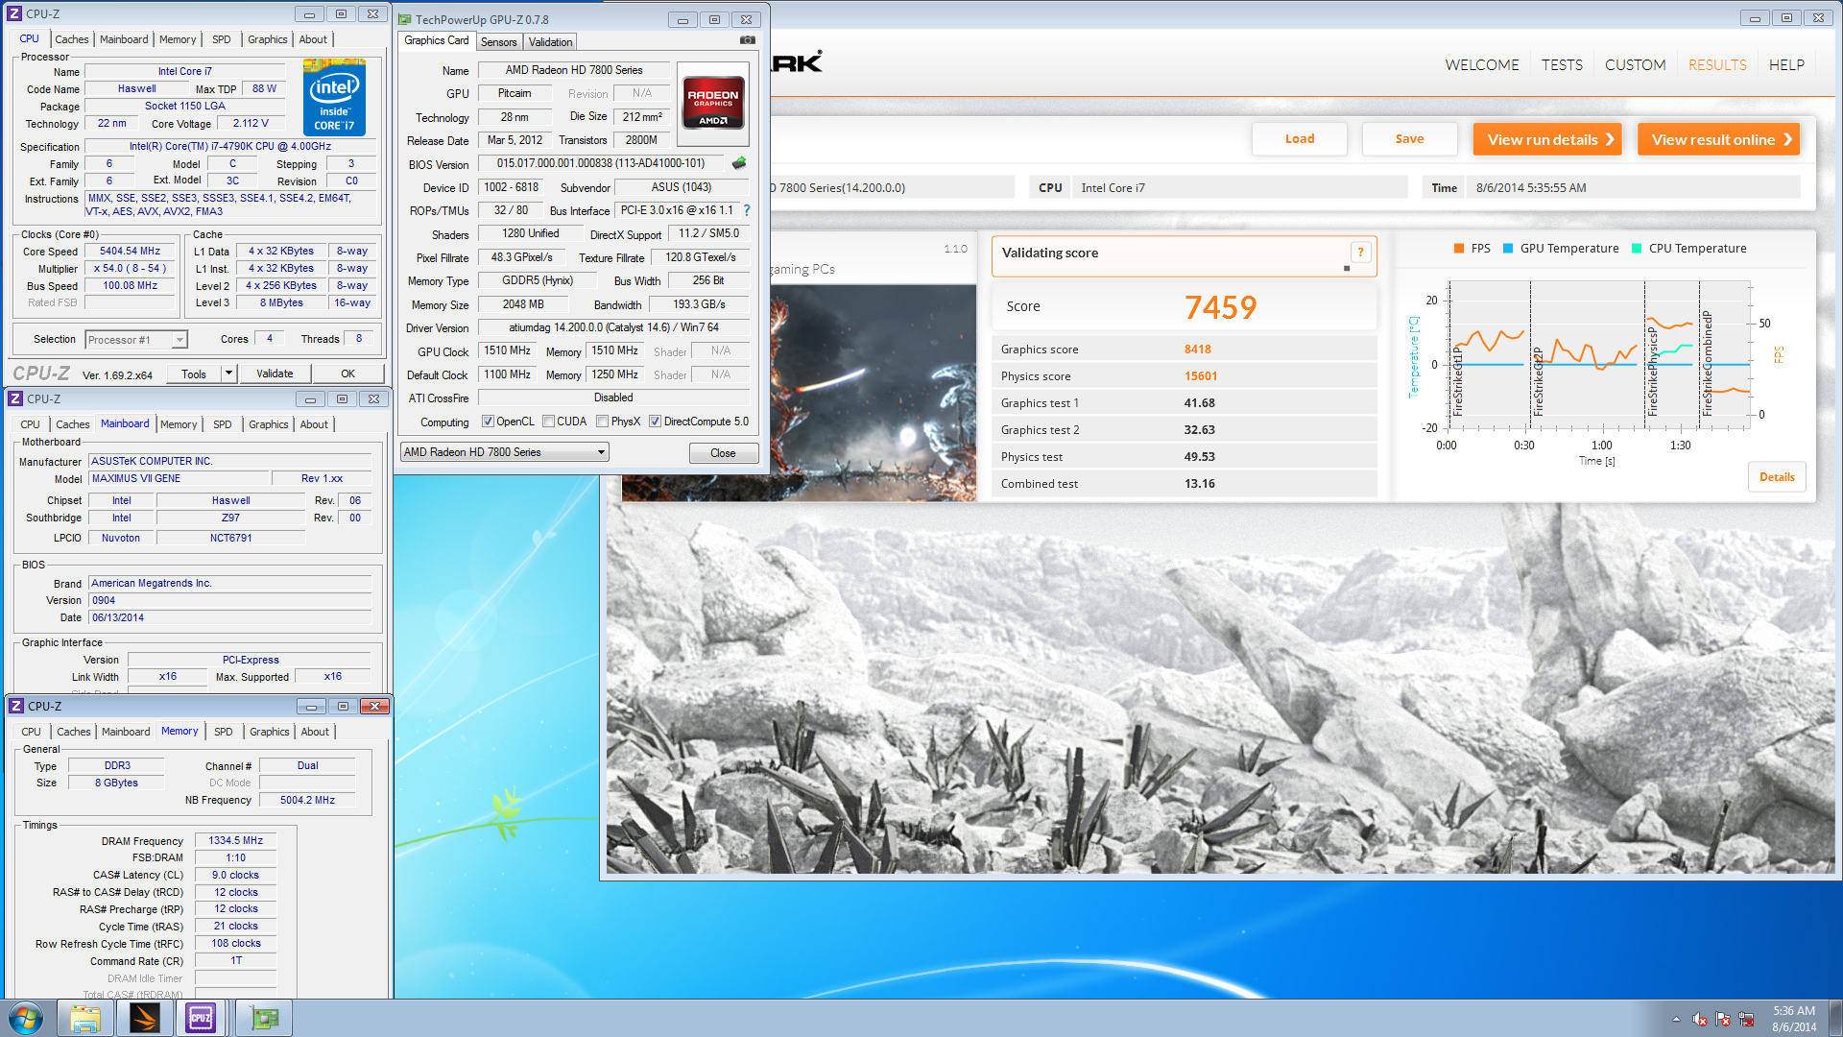This screenshot has width=1843, height=1037.
Task: Click the Mainboard CPU-Z window title icon
Action: [15, 398]
